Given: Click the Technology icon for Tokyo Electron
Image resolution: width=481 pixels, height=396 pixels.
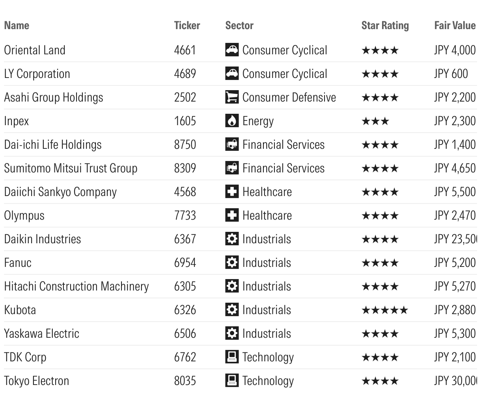Looking at the screenshot, I should click(232, 381).
